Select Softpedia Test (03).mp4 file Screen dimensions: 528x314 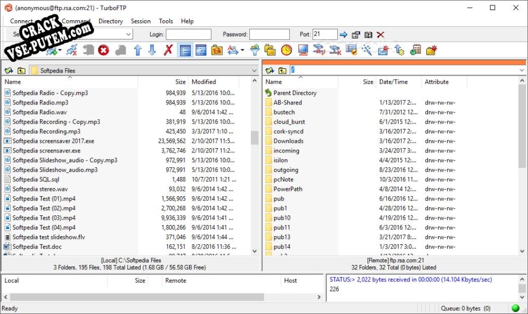coord(44,218)
